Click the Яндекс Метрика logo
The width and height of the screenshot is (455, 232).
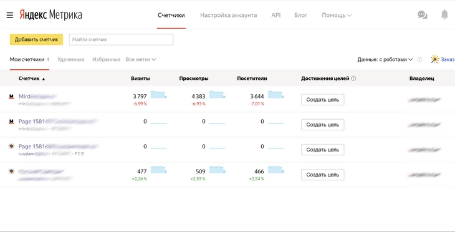click(50, 14)
